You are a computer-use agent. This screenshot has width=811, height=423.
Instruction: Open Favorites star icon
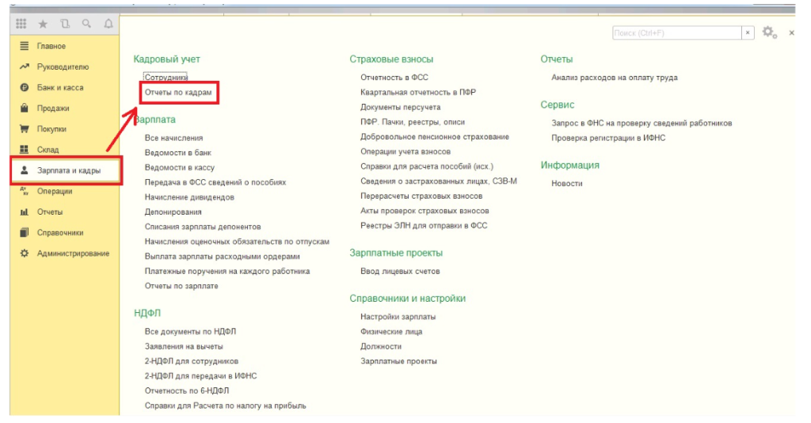(43, 24)
